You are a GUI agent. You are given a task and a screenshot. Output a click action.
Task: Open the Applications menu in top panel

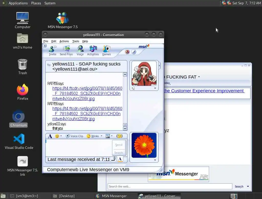tap(18, 3)
